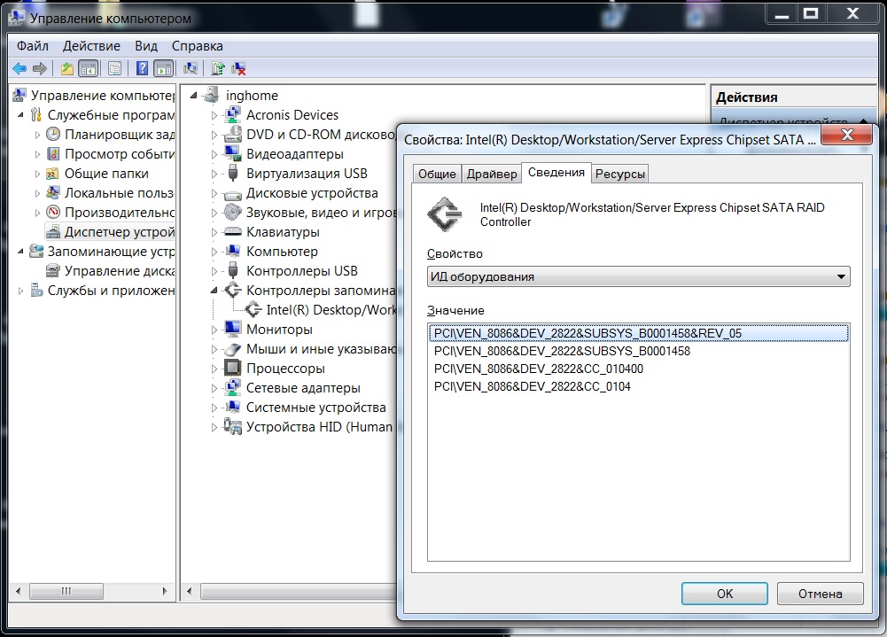Click the Общие папки shared folder icon
The height and width of the screenshot is (637, 887).
click(52, 174)
